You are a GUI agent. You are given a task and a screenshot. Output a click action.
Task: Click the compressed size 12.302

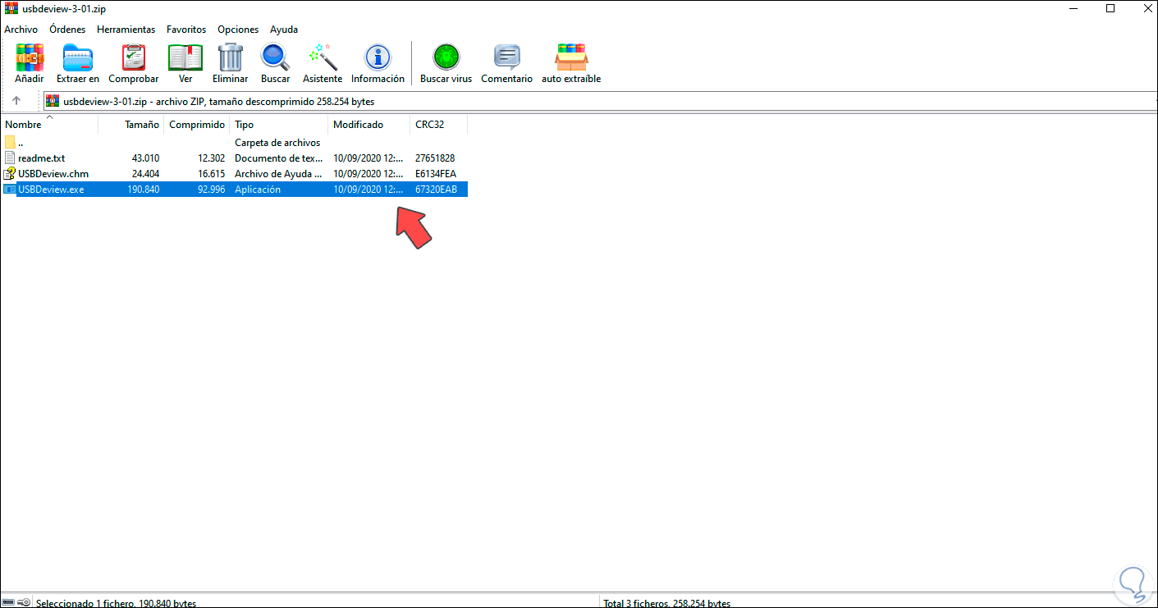211,158
